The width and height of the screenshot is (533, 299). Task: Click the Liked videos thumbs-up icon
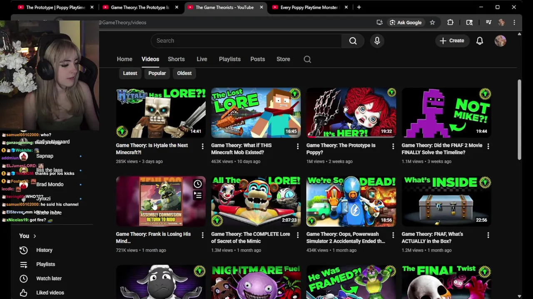click(x=24, y=293)
